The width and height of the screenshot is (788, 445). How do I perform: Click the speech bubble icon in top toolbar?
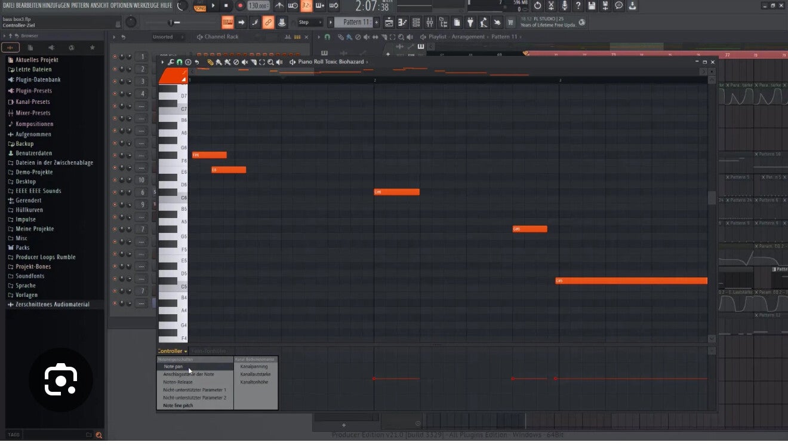tap(619, 6)
